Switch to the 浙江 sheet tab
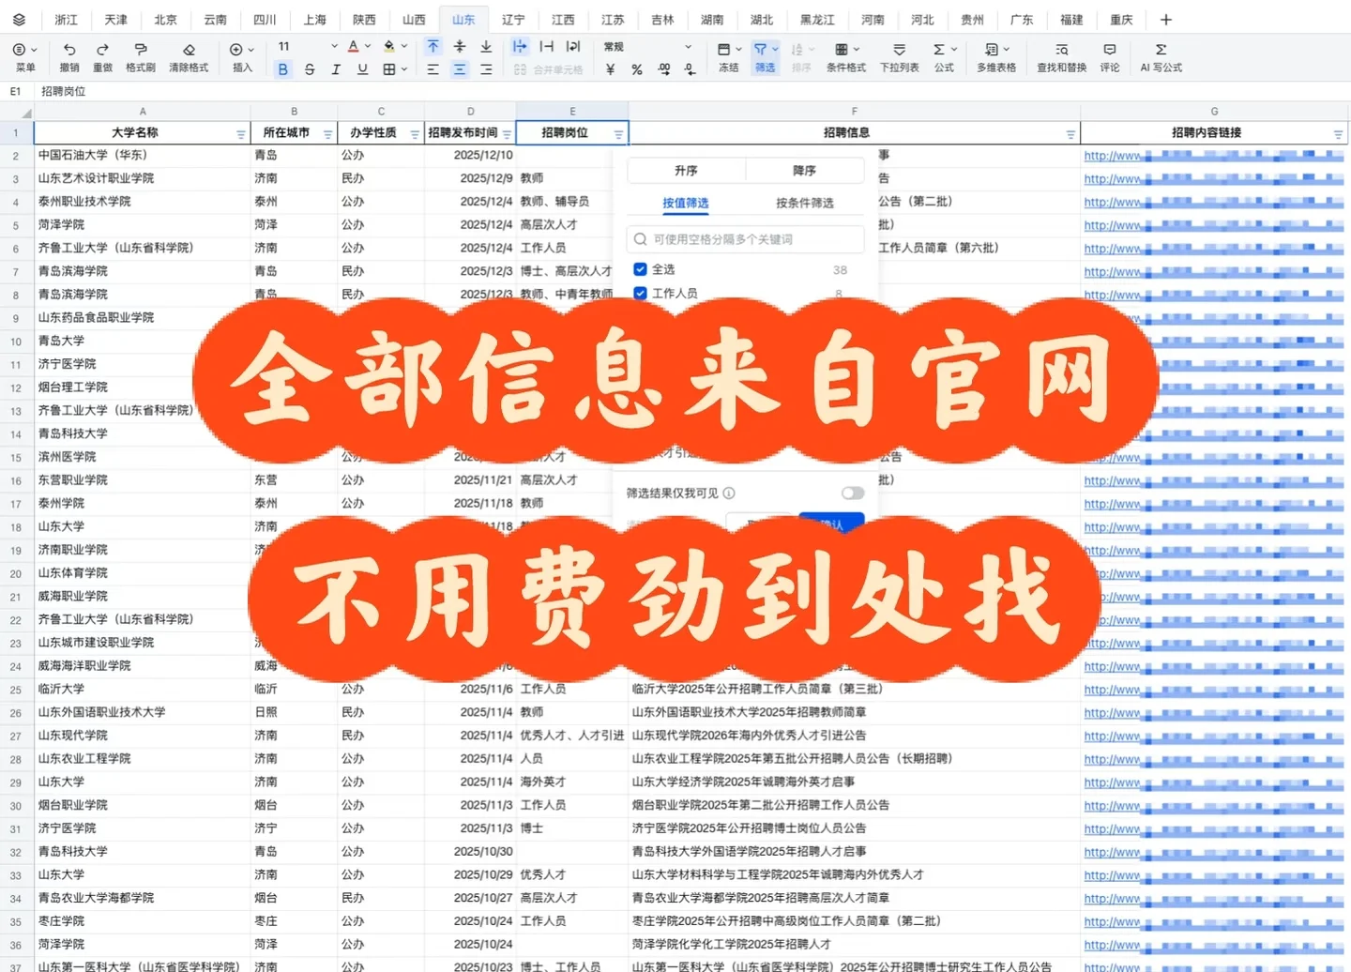This screenshot has height=972, width=1351. click(x=66, y=19)
